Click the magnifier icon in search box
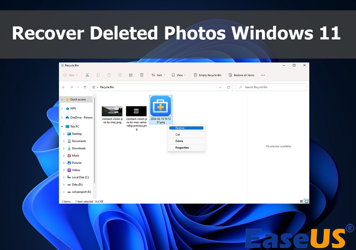The image size is (356, 250). tap(241, 87)
